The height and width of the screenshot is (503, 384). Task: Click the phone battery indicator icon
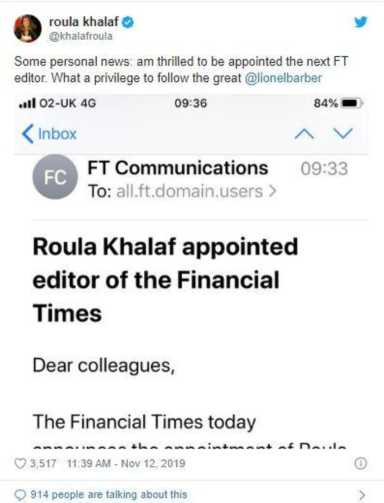point(351,103)
